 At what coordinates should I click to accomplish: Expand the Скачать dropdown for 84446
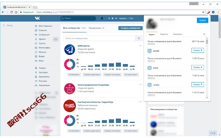[x=198, y=67]
